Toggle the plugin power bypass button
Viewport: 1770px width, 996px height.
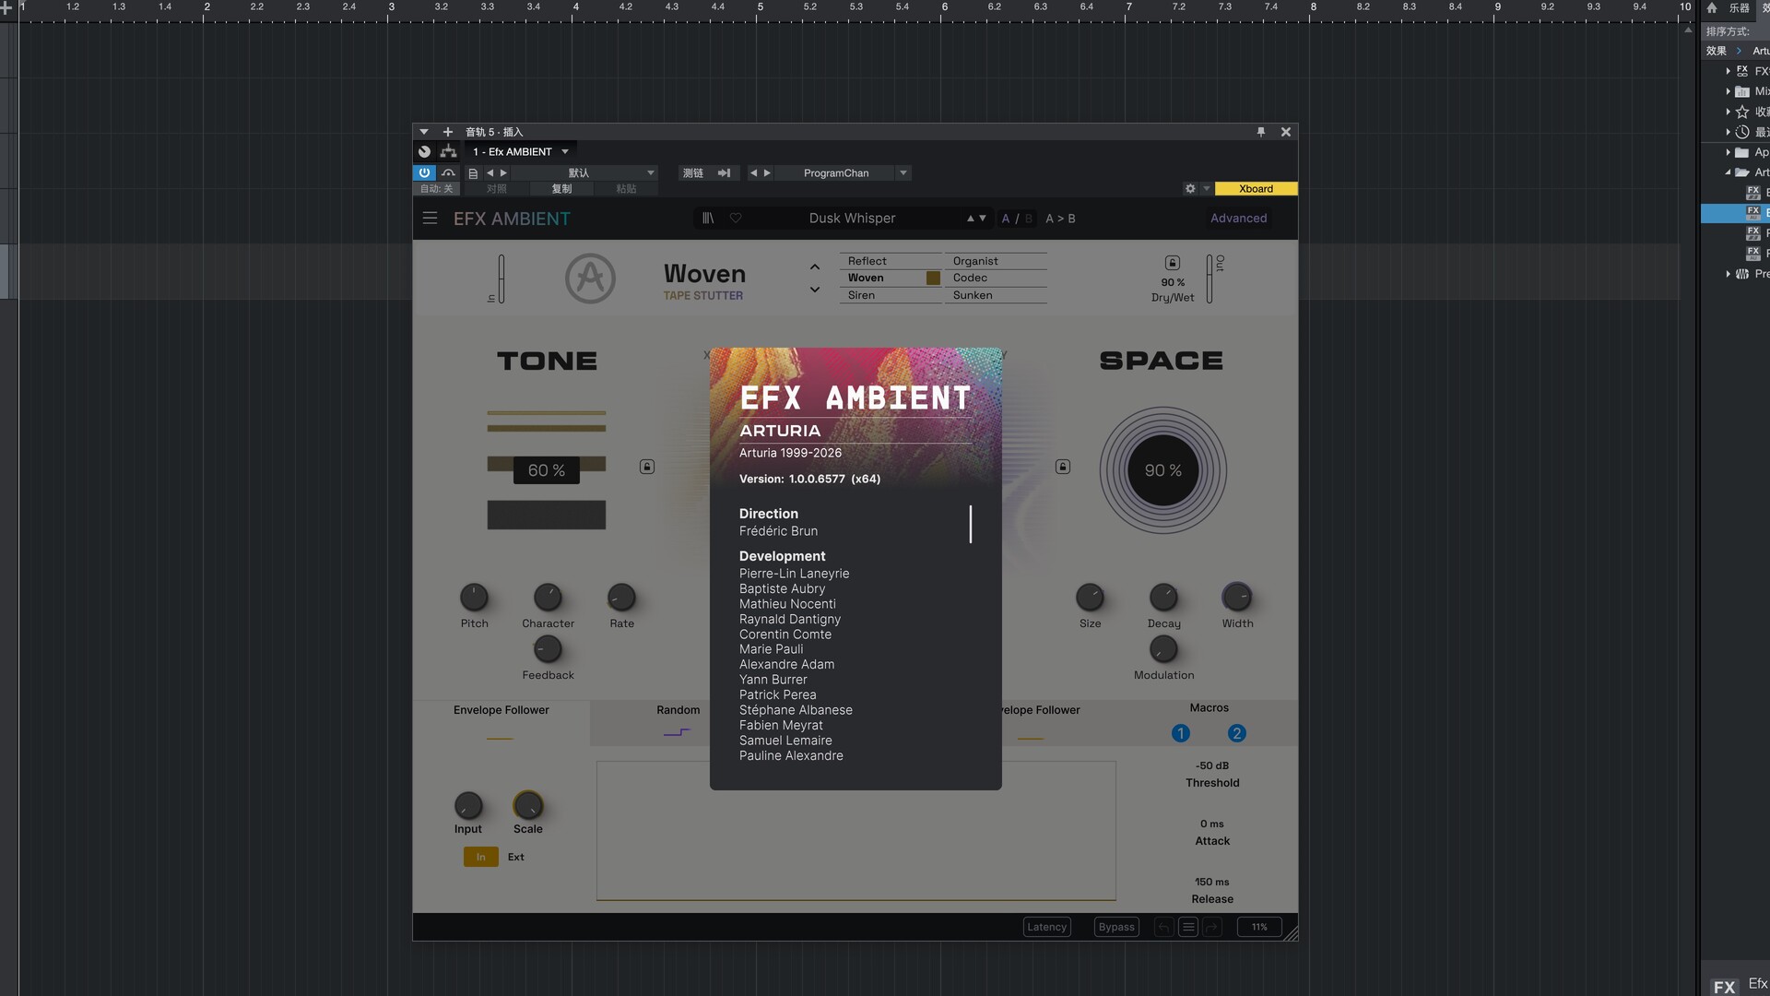click(x=424, y=172)
